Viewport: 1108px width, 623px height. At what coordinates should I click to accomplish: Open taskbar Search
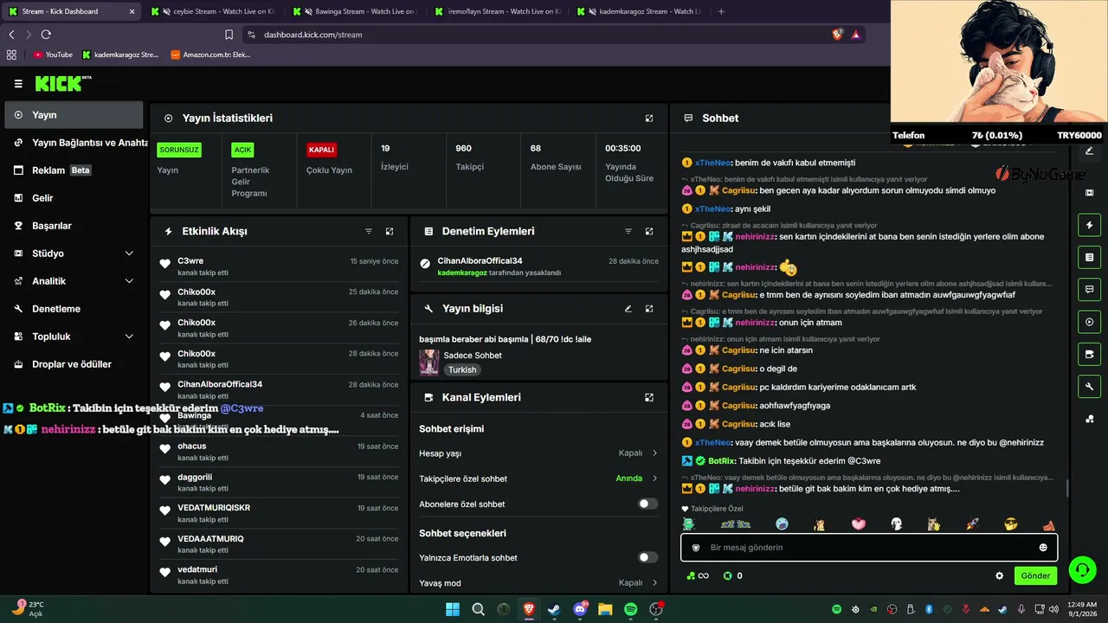pyautogui.click(x=478, y=609)
